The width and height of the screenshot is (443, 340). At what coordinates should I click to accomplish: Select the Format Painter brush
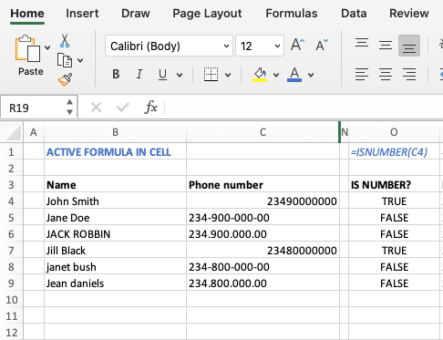65,79
